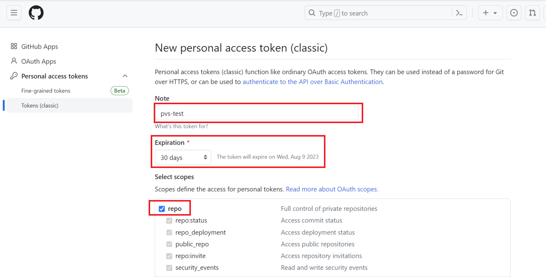
Task: Select Tokens (classic) in sidebar
Action: coord(40,105)
